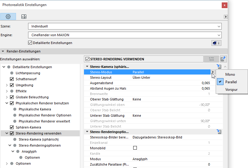The height and width of the screenshot is (168, 248).
Task: Select Optionen under Anaglyph
Action: click(x=32, y=157)
